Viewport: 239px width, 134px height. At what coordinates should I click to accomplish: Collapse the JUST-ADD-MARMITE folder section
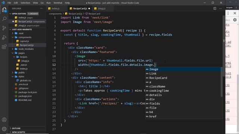[x=10, y=29]
